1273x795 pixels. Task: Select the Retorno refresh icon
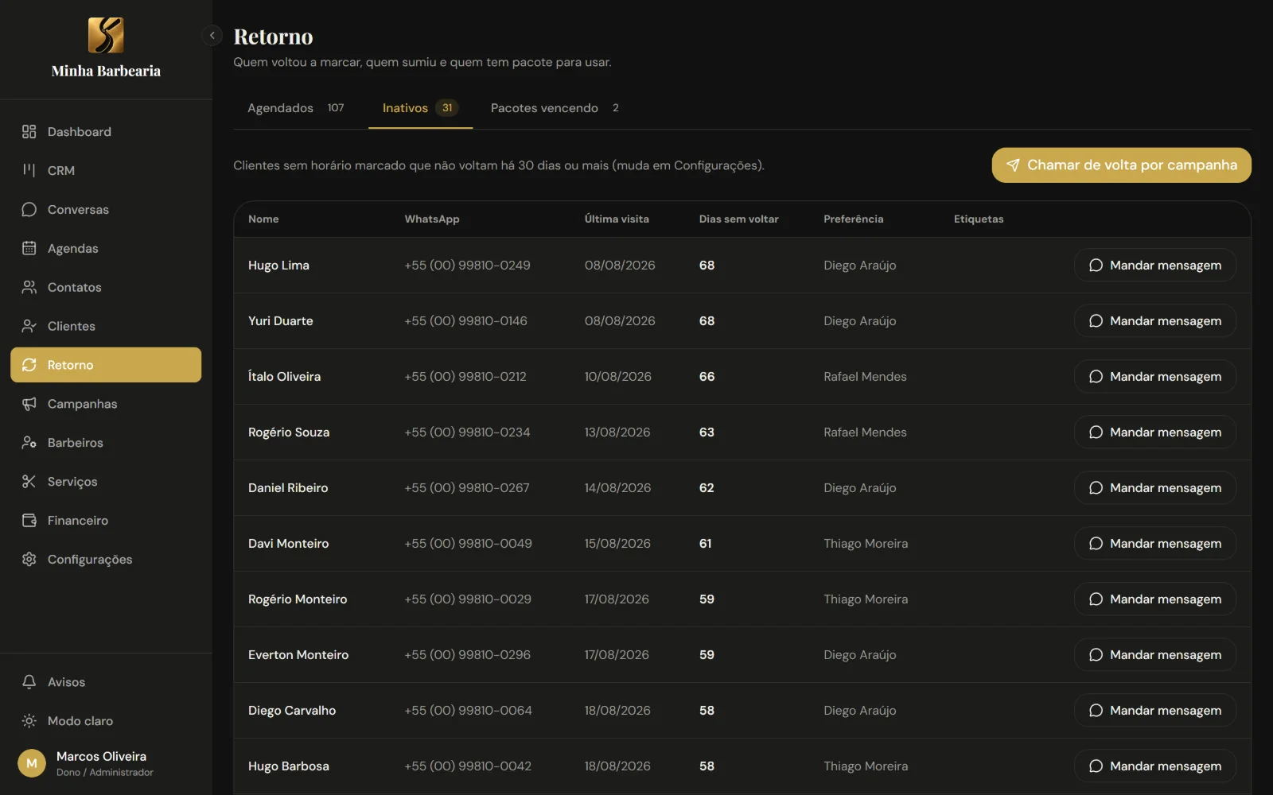click(29, 365)
